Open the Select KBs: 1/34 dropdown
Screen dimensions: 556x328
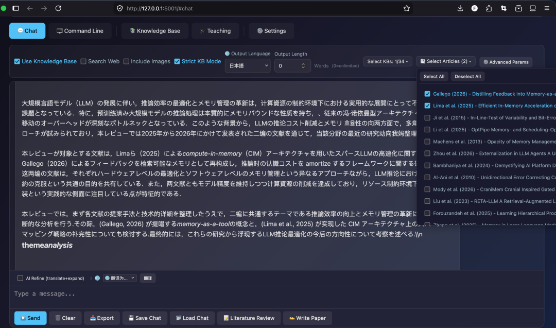pos(388,61)
